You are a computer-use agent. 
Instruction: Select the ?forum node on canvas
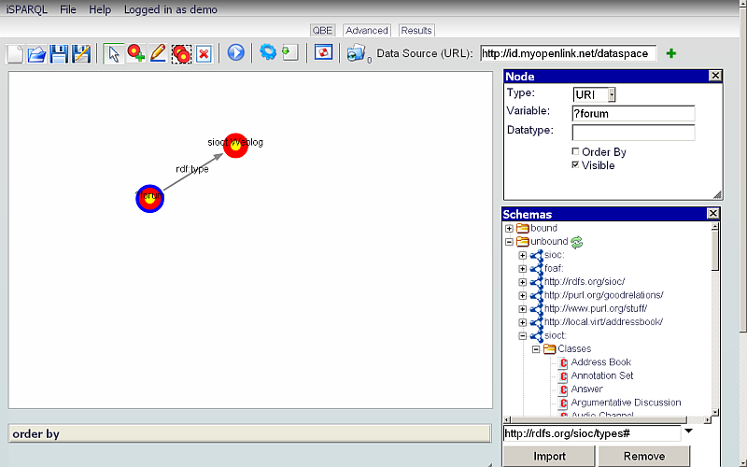click(x=149, y=198)
